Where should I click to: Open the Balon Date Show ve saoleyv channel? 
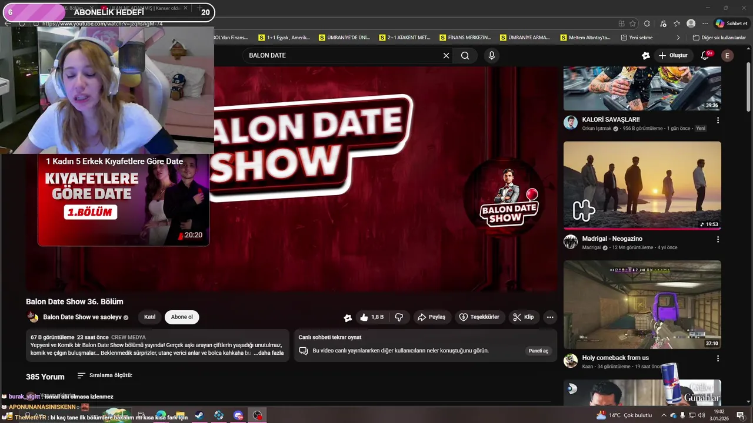82,317
